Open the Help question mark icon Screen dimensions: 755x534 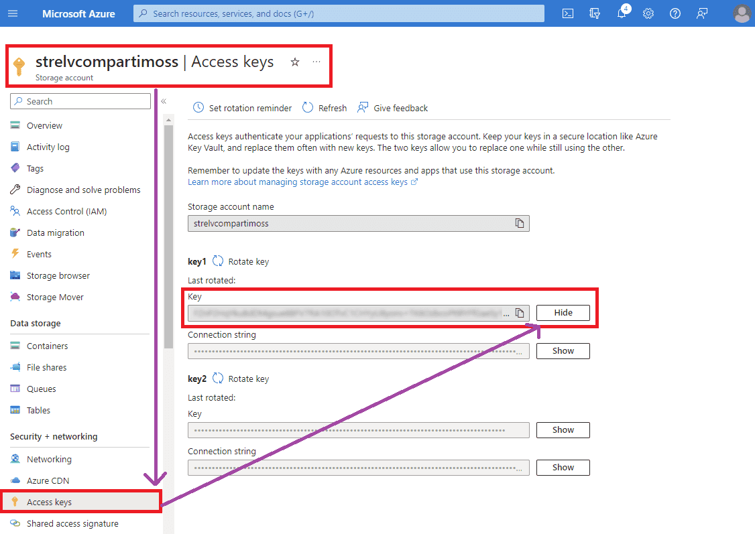pyautogui.click(x=675, y=13)
